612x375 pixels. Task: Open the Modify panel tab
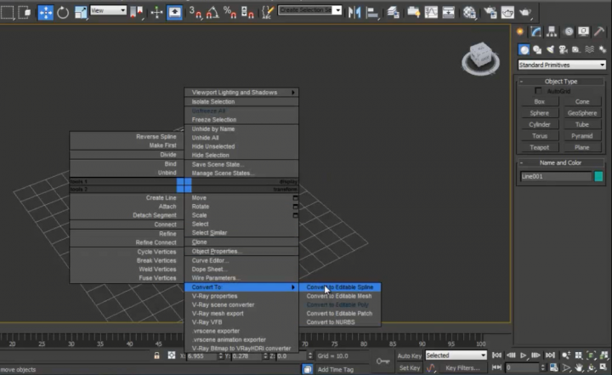[535, 32]
